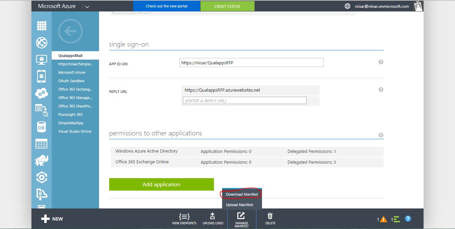Select Office 365 Exchang... in the list

[75, 89]
